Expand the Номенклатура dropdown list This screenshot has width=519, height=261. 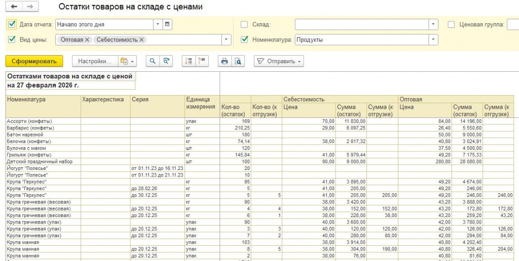433,39
